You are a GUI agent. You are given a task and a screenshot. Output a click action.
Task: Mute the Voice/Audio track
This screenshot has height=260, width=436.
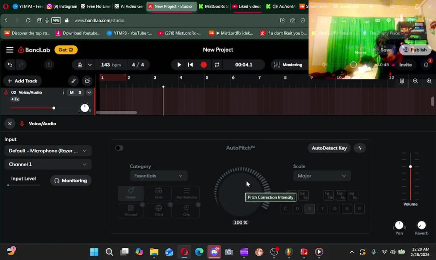point(72,92)
